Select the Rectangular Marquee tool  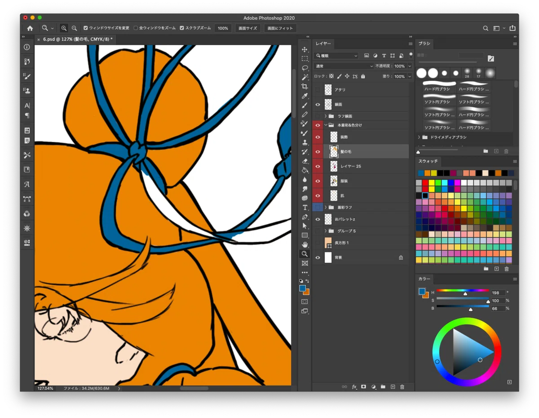tap(305, 58)
